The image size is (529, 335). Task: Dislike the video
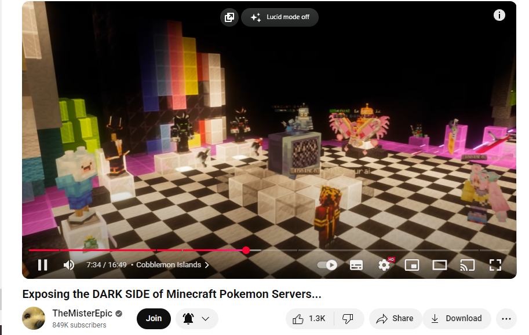pyautogui.click(x=348, y=318)
